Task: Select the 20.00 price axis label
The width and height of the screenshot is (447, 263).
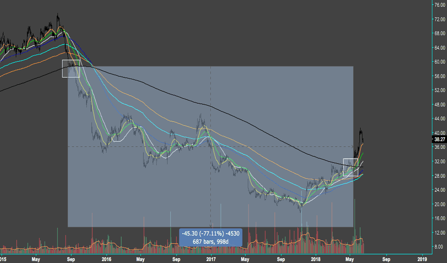Action: point(440,204)
